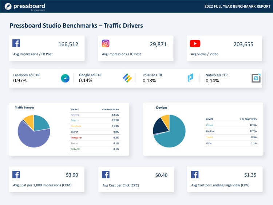273x205 pixels.
Task: Click Facebook icon in the CPC card
Action: (106, 174)
